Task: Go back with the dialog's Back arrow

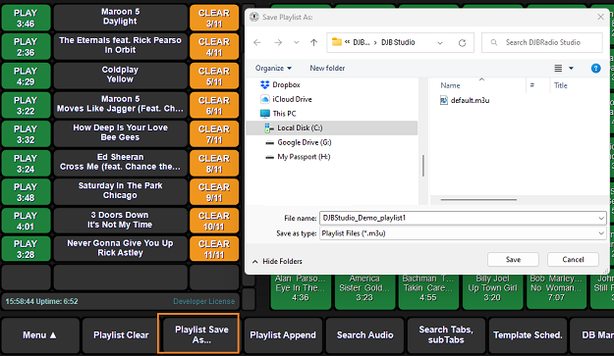Action: [x=256, y=42]
